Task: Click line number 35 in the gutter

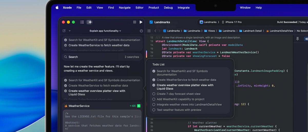Action: [151, 126]
